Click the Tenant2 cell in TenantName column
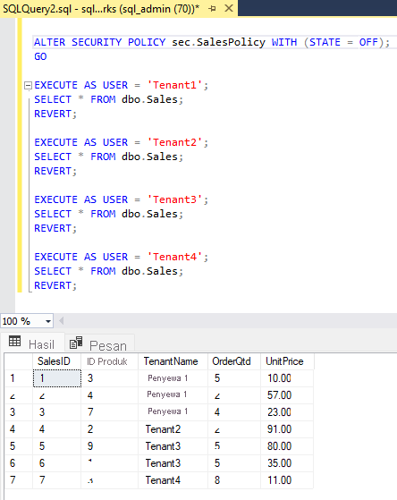The height and width of the screenshot is (500, 397). (173, 429)
